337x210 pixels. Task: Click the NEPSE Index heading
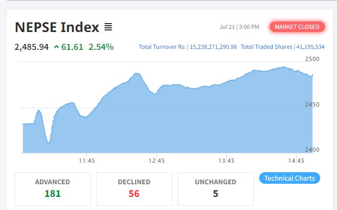(x=57, y=27)
